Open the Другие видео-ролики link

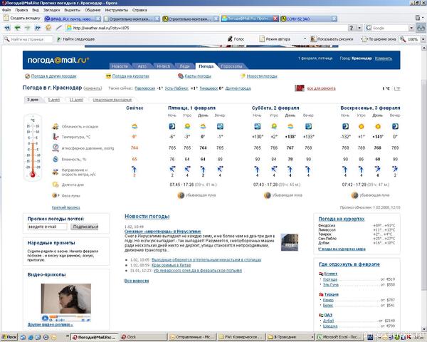[x=50, y=325]
